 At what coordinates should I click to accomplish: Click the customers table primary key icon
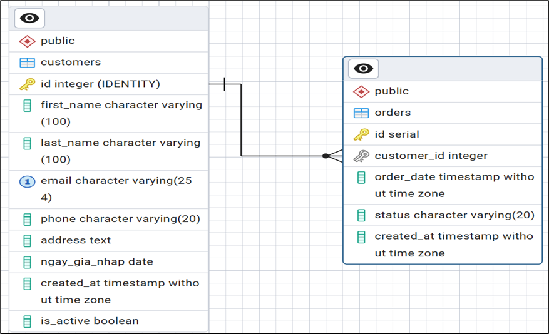point(27,84)
